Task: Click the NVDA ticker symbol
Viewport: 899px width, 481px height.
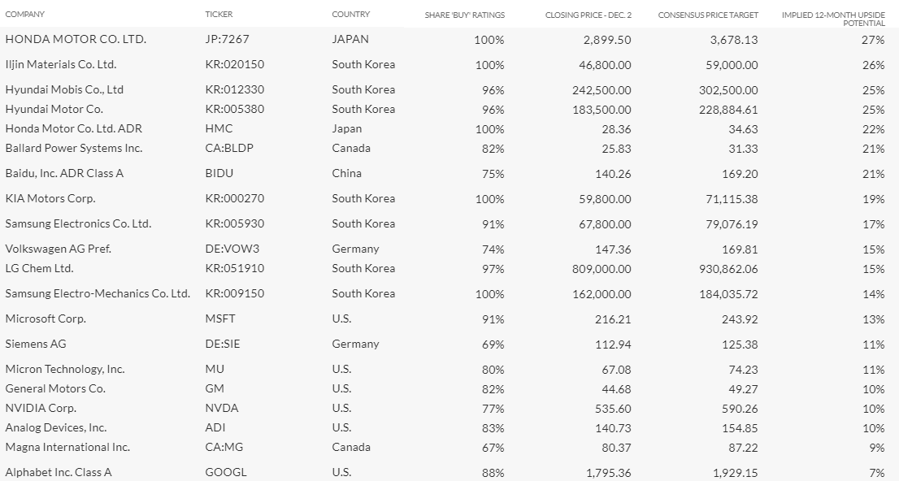Action: pyautogui.click(x=221, y=408)
